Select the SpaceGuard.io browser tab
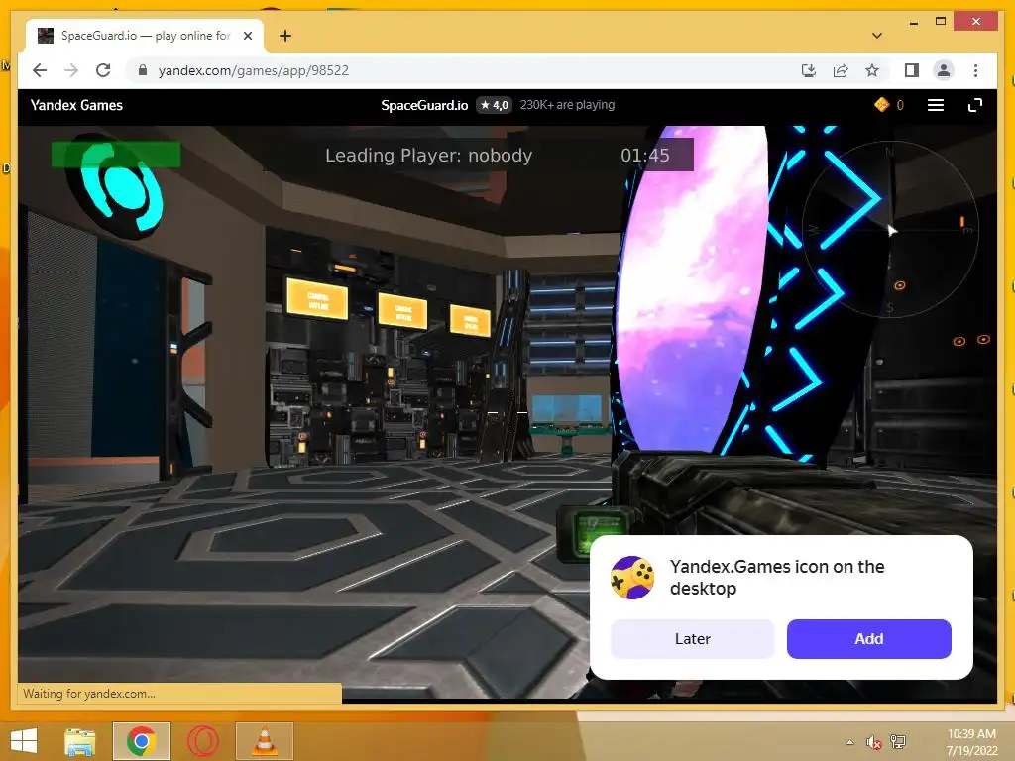1015x761 pixels. (x=145, y=36)
